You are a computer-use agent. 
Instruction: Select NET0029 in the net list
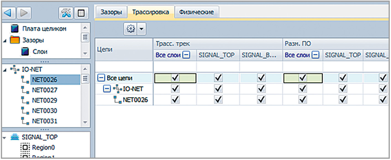pos(44,100)
